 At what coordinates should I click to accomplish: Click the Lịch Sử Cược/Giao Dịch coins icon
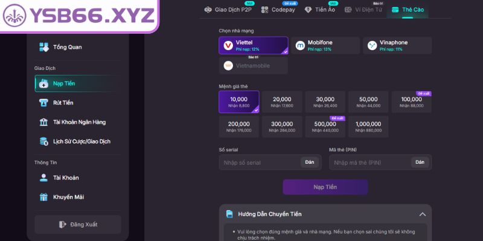(x=43, y=142)
